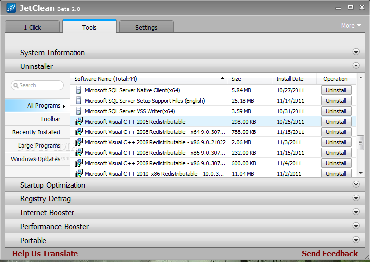
Task: Click the icon of Visual C++ 2008 x64 Redistributable
Action: pos(79,132)
